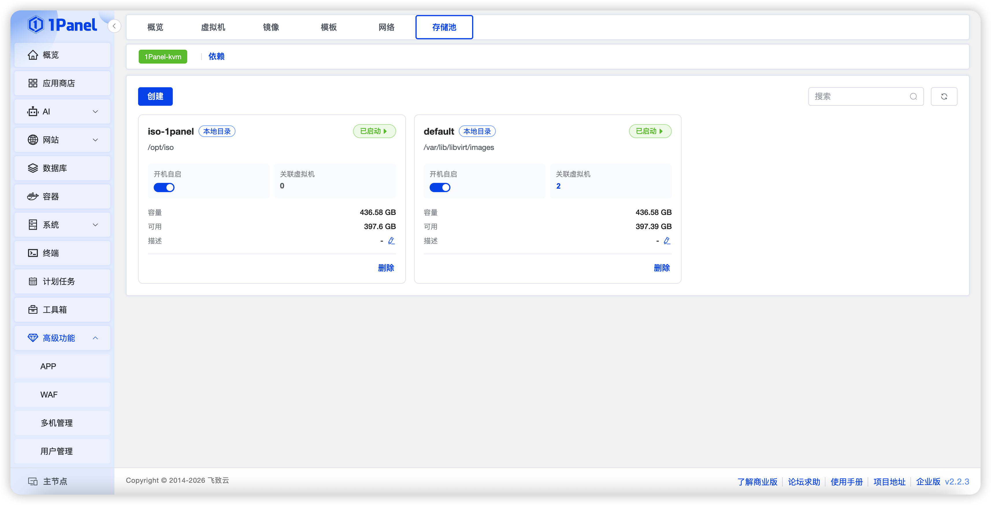Screen dimensions: 991x505
Task: Delete the iso-1panel storage pool
Action: pyautogui.click(x=386, y=268)
